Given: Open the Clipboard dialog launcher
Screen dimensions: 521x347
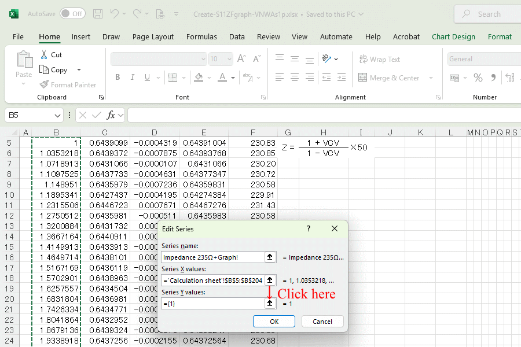Looking at the screenshot, I should pos(101,97).
